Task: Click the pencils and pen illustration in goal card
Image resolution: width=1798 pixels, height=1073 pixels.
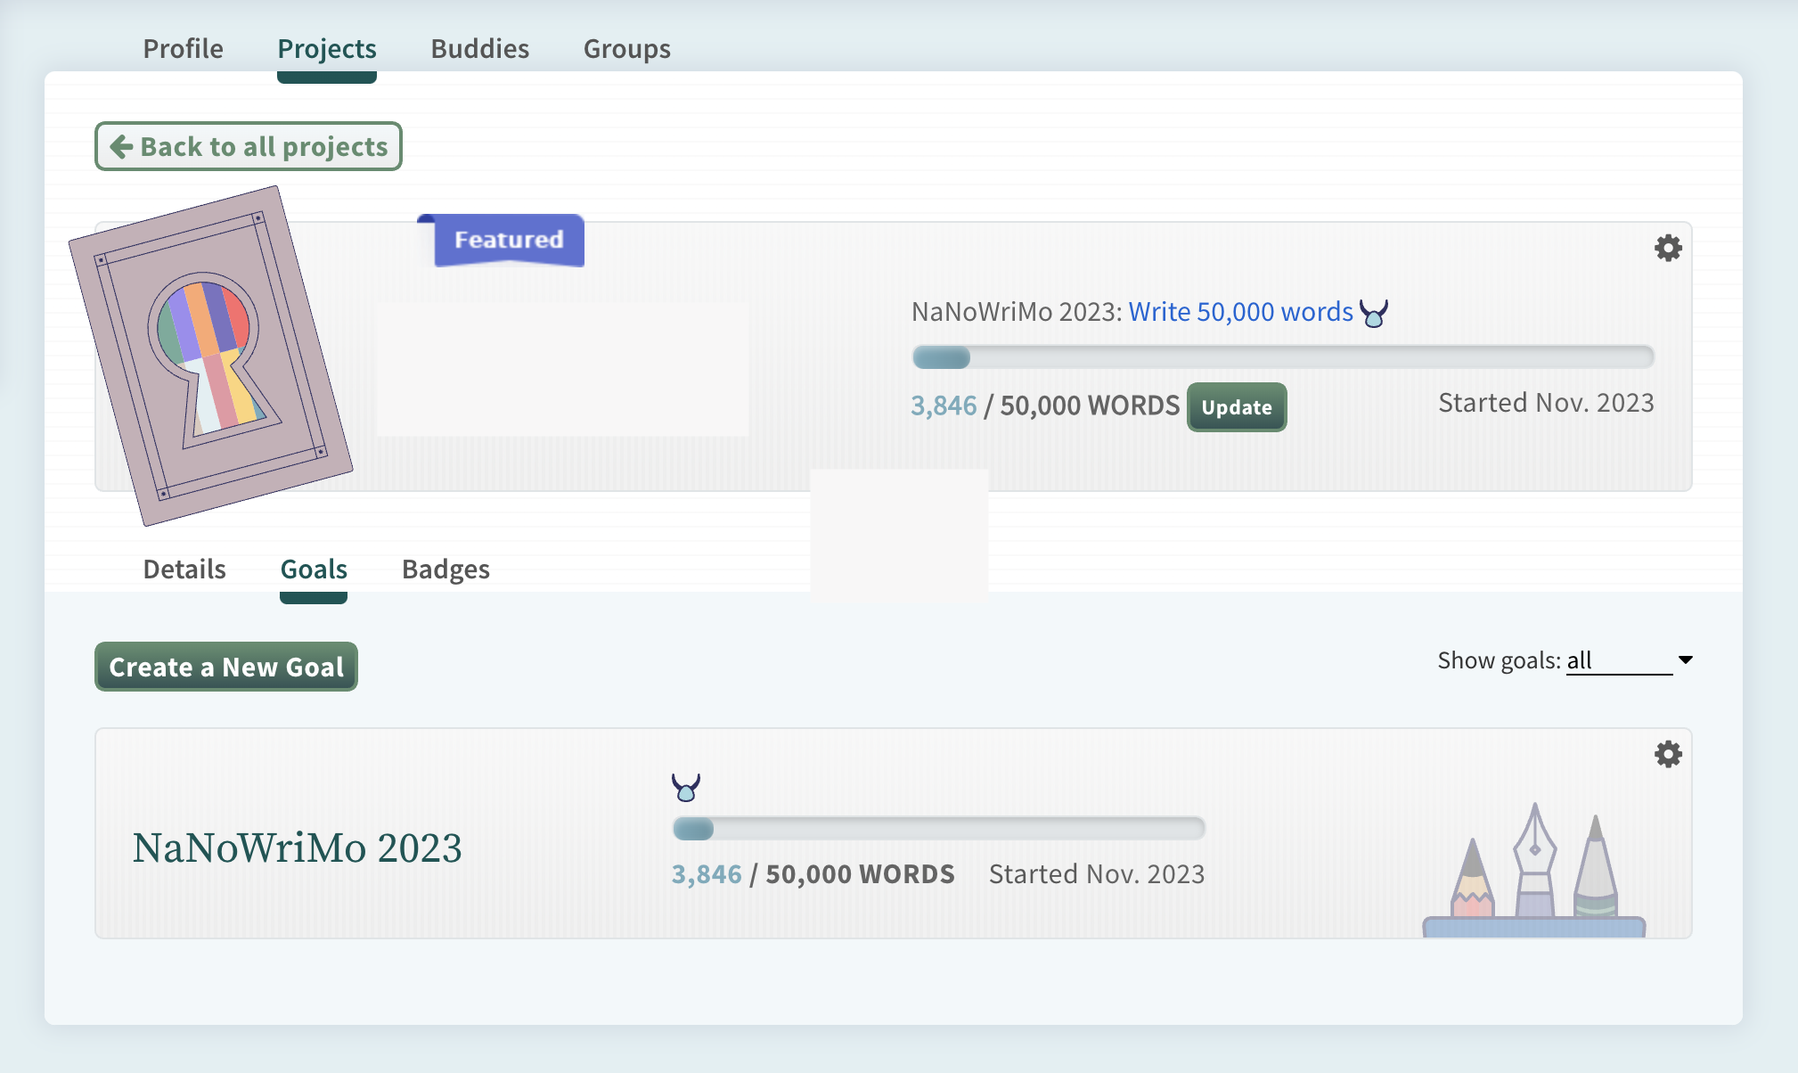Action: tap(1534, 870)
